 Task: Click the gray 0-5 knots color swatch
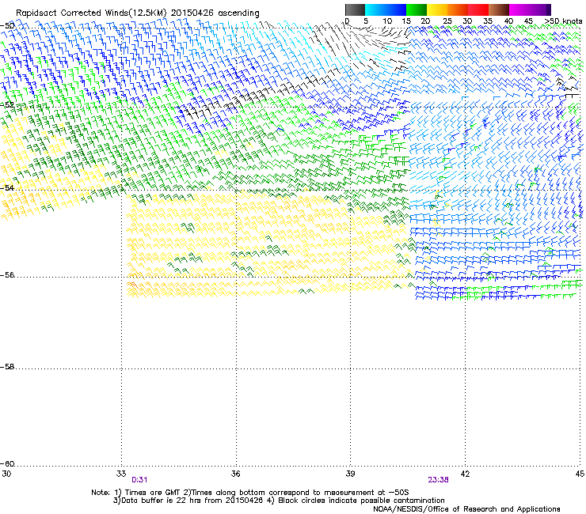pyautogui.click(x=355, y=9)
